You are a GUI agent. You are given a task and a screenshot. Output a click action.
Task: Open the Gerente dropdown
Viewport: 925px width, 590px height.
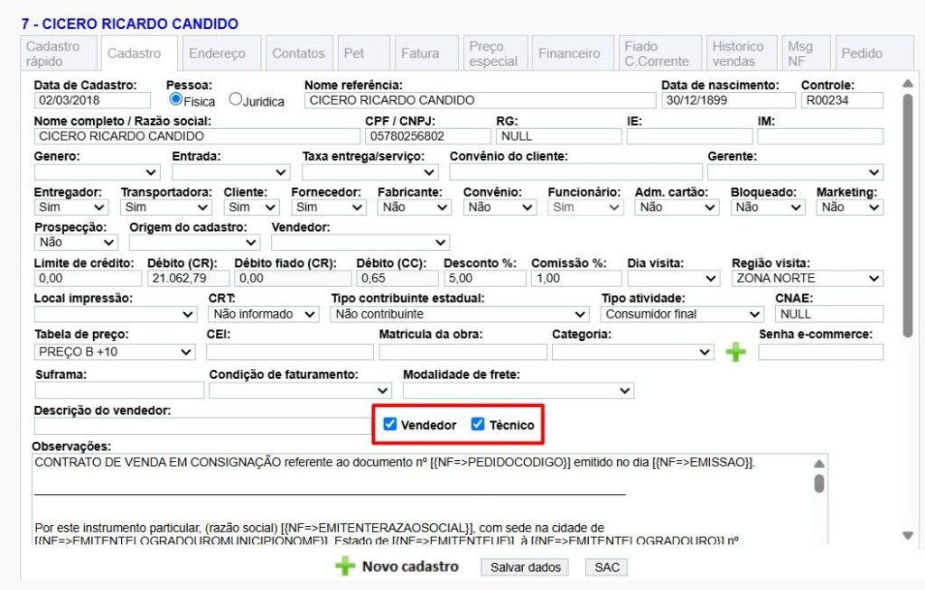pyautogui.click(x=795, y=172)
